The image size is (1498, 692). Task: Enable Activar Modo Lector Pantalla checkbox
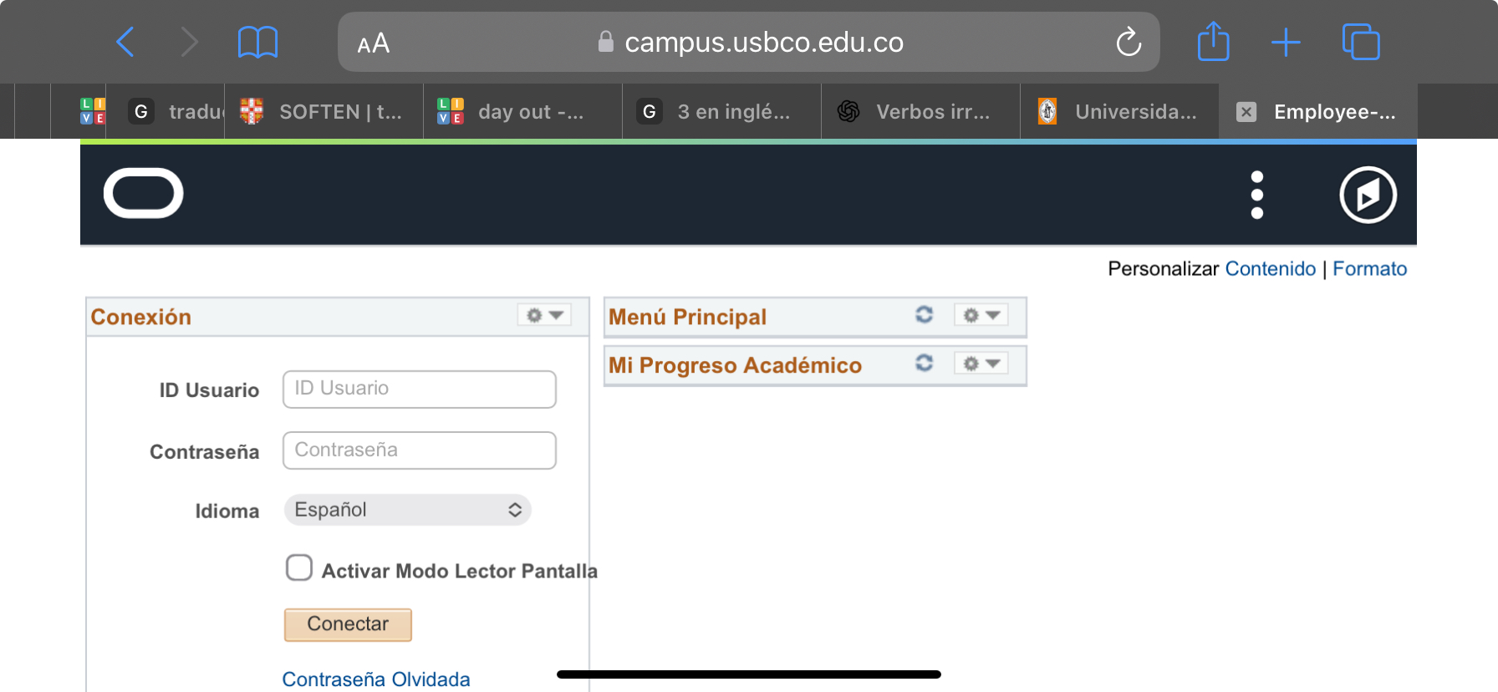299,567
